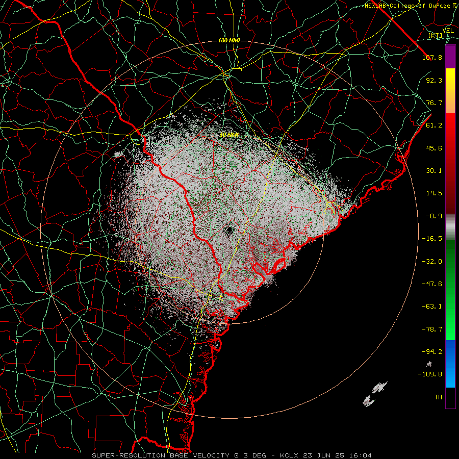Click the 107.8 value on velocity scale
The image size is (459, 459).
coord(432,57)
